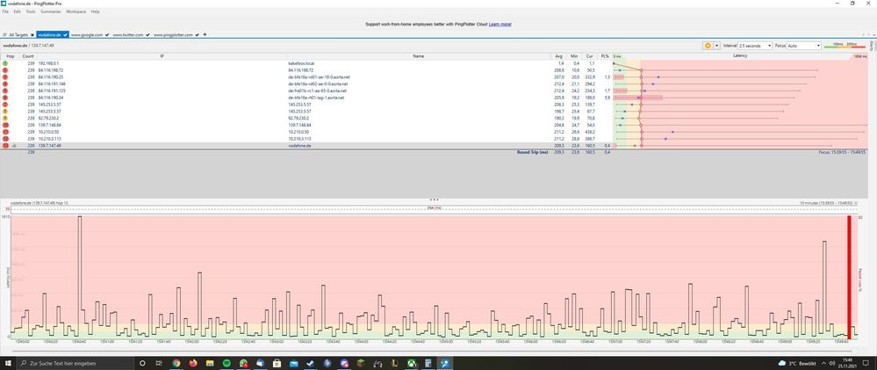
Task: Click the check mark on www.google.com tab
Action: 107,34
